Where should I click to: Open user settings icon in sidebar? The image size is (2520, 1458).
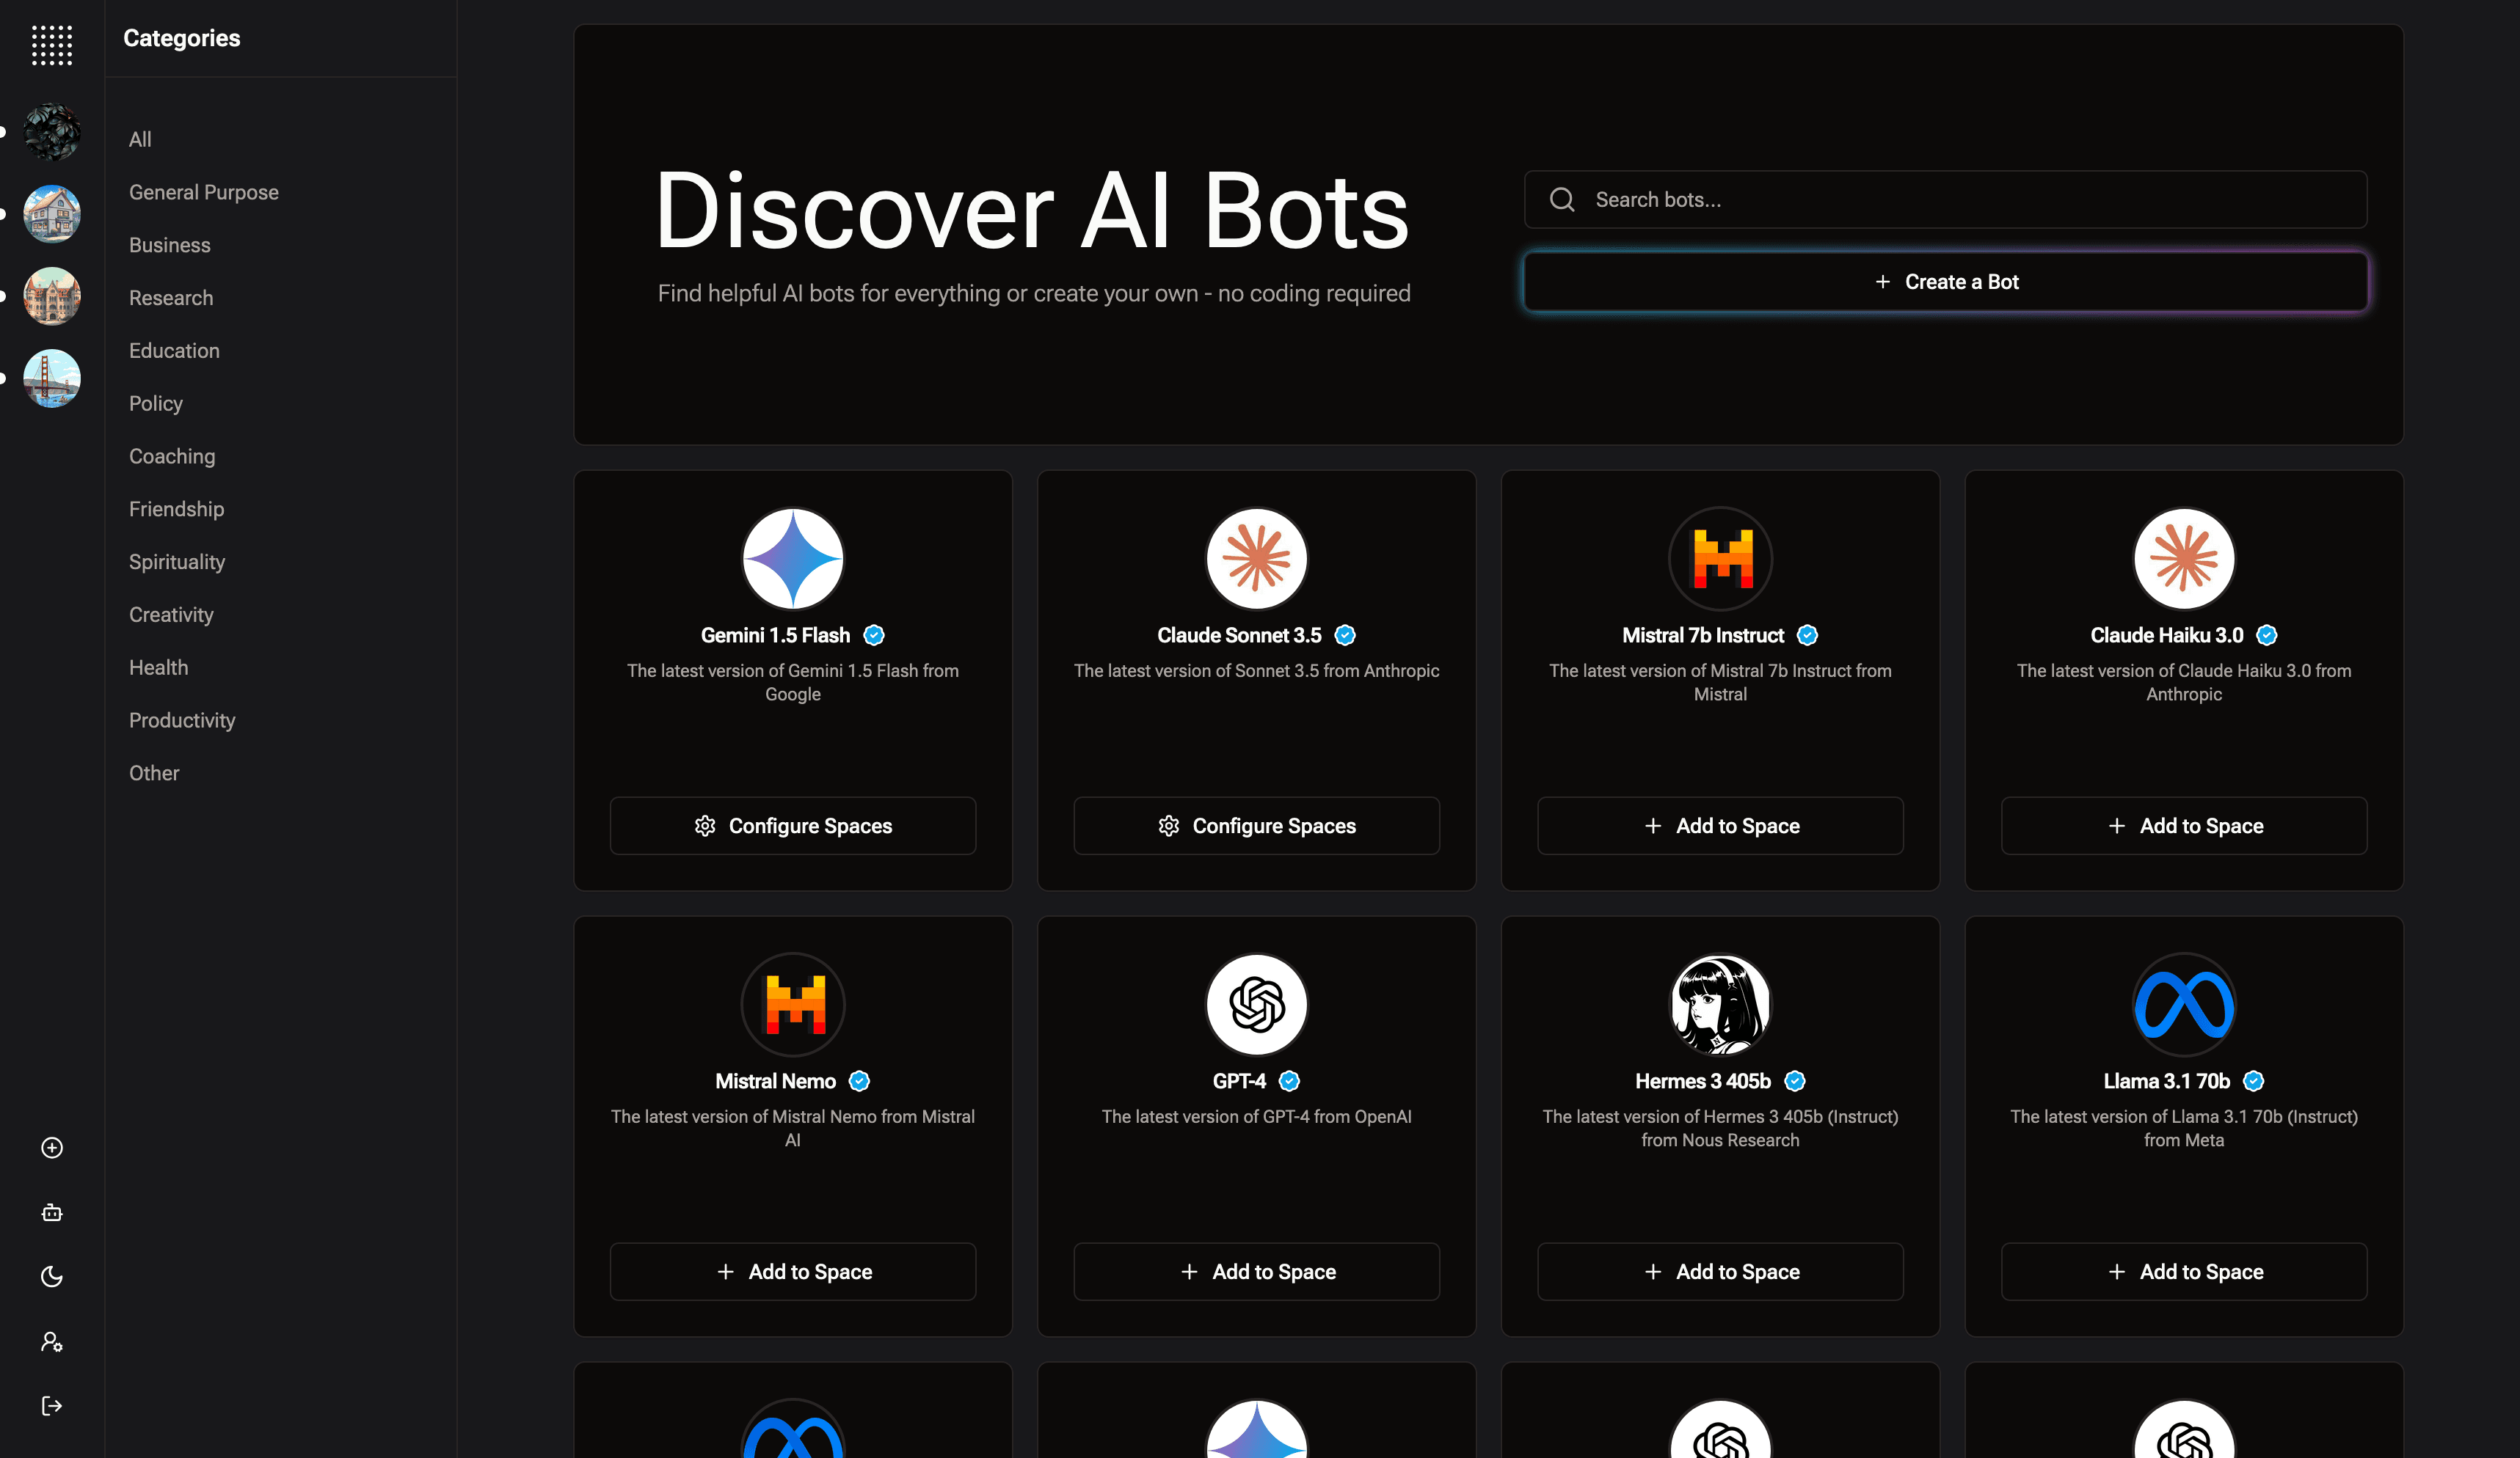pyautogui.click(x=52, y=1342)
